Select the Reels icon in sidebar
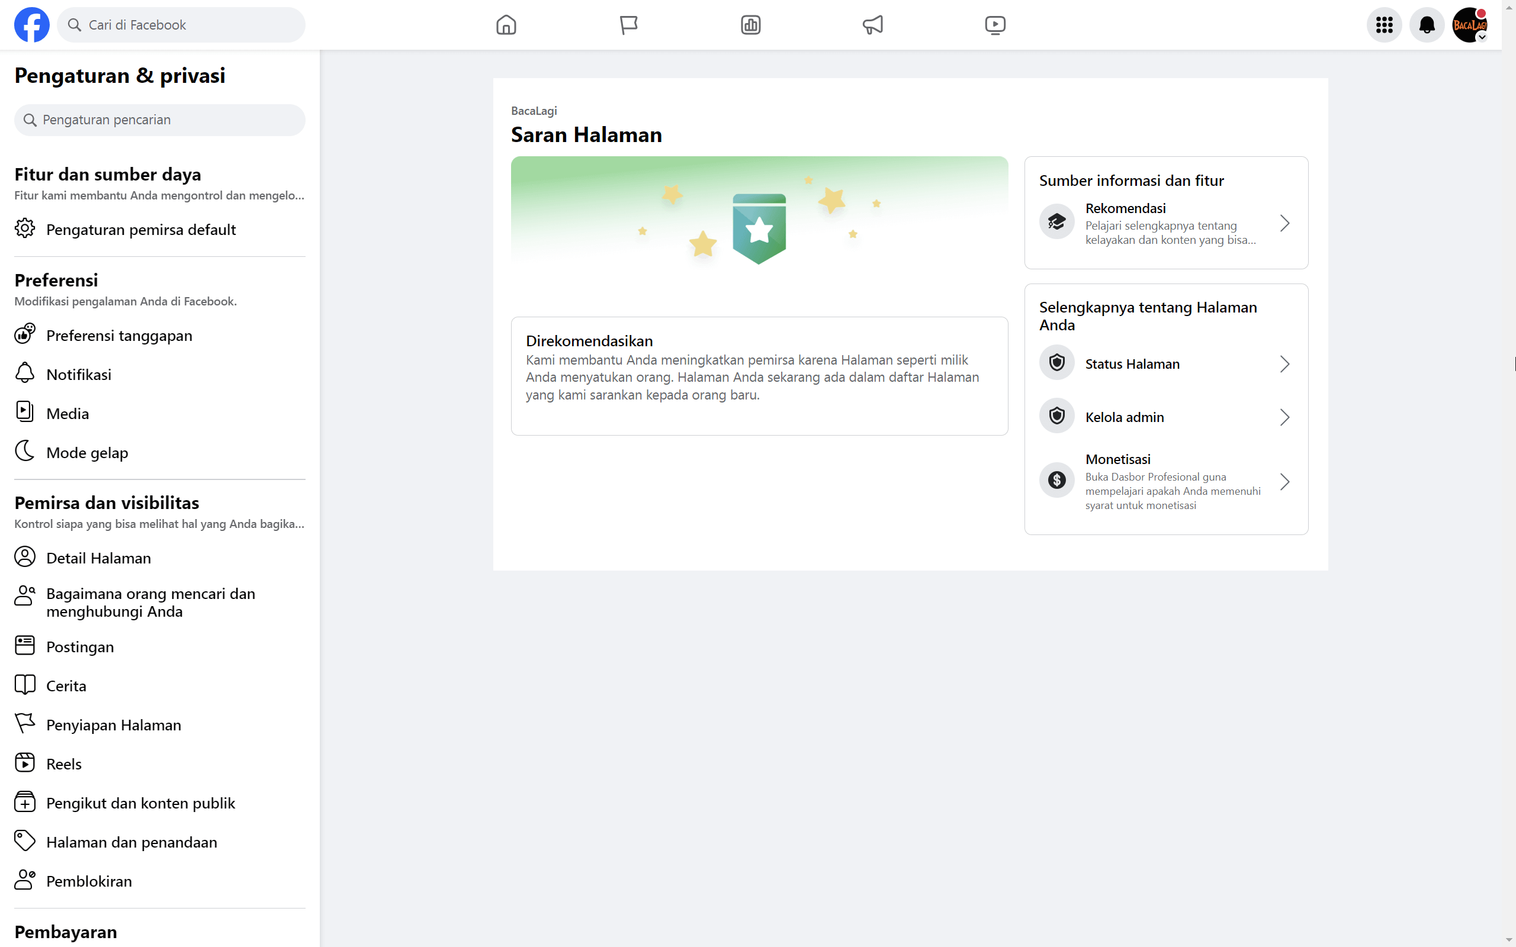1516x947 pixels. pos(24,763)
